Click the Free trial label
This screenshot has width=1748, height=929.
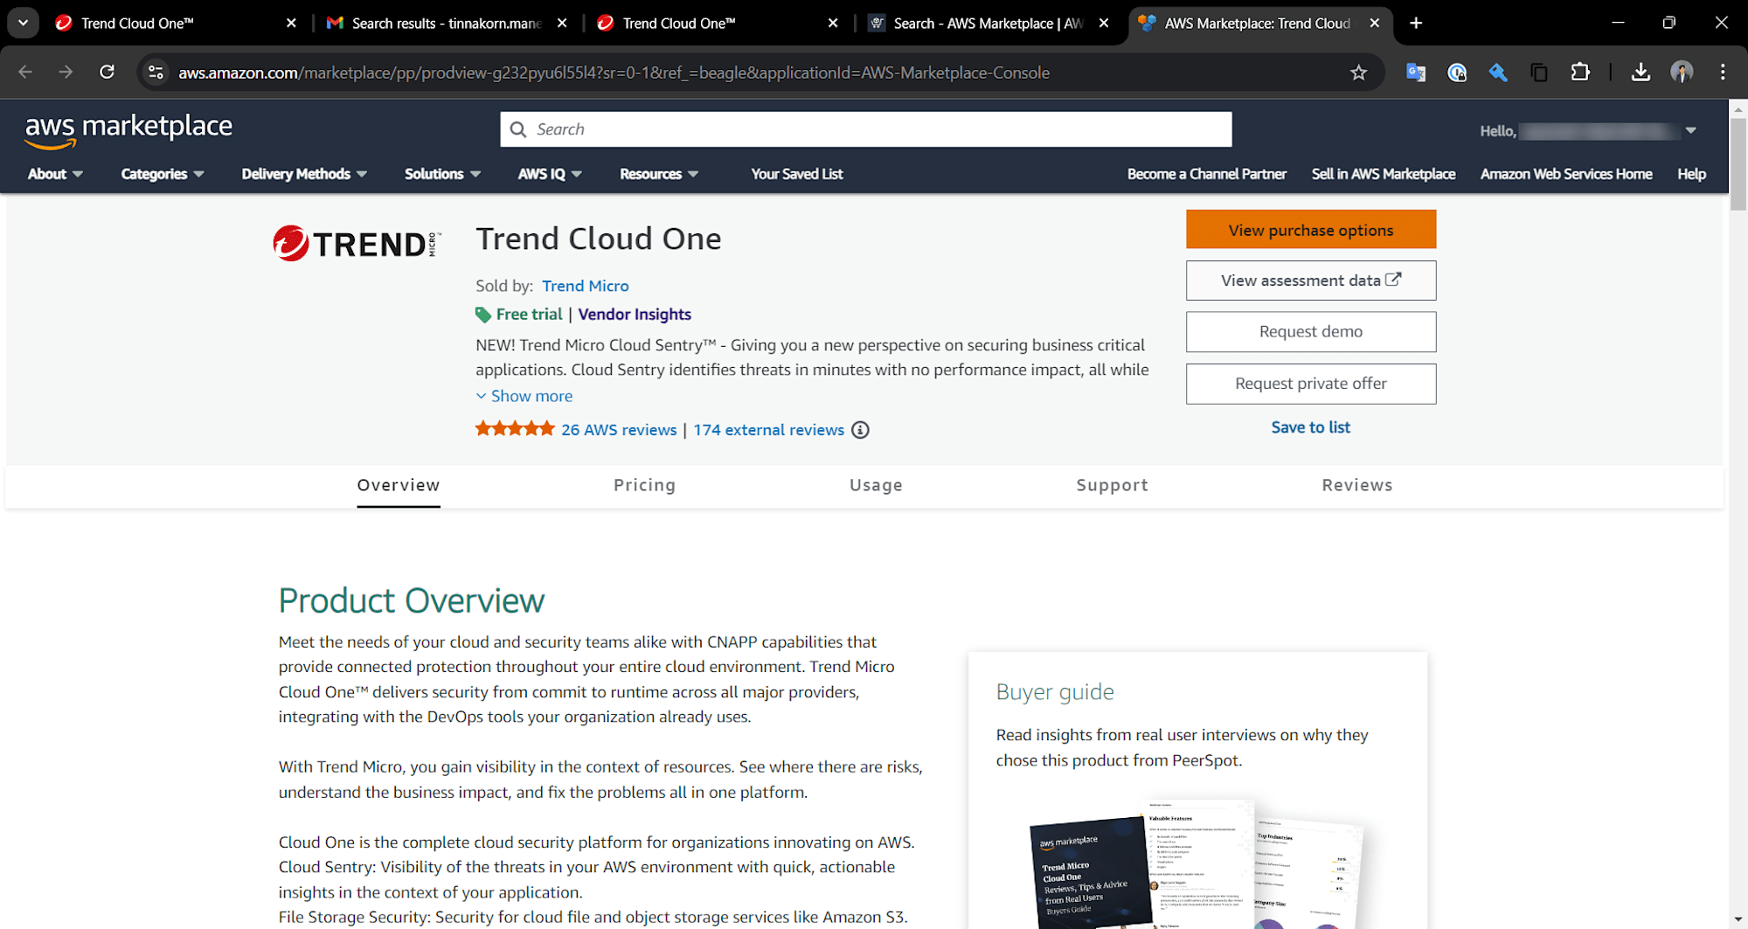coord(530,315)
